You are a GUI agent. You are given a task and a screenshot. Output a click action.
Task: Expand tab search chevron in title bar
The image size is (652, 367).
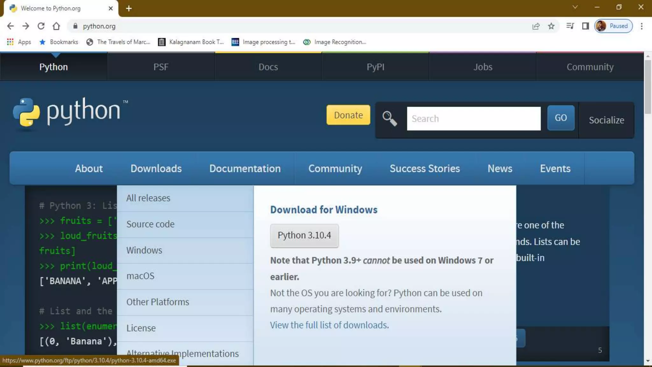tap(575, 7)
